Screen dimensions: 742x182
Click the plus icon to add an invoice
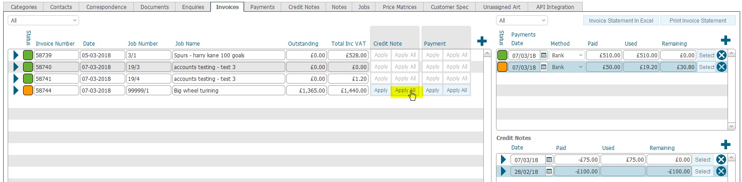tap(482, 41)
